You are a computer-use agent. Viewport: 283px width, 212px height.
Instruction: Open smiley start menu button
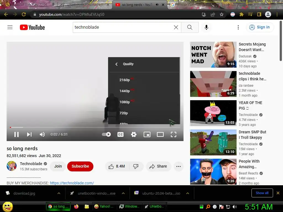[7, 206]
